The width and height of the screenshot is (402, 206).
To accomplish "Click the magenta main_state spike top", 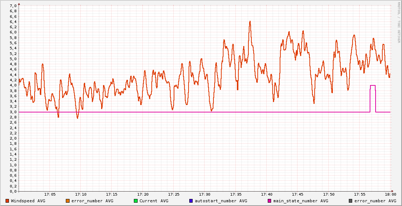I will click(373, 85).
